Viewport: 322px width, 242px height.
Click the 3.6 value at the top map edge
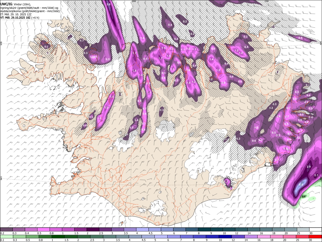coord(109,4)
